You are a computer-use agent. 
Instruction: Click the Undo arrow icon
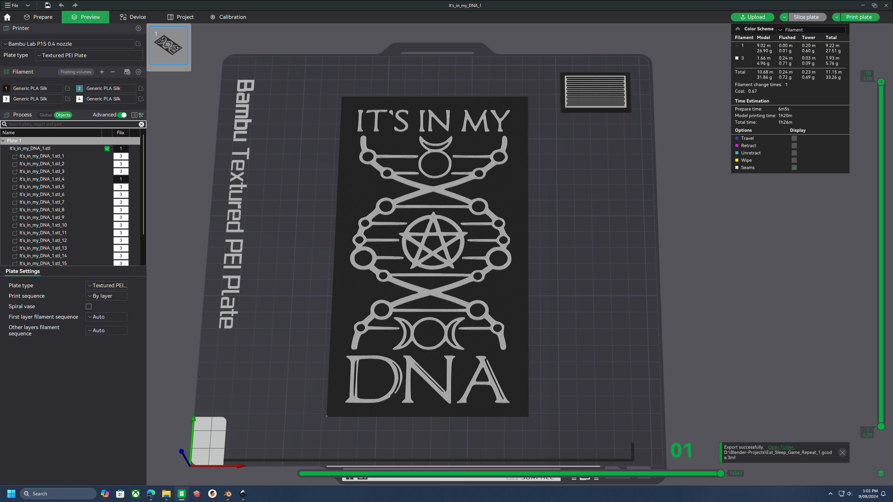coord(61,5)
